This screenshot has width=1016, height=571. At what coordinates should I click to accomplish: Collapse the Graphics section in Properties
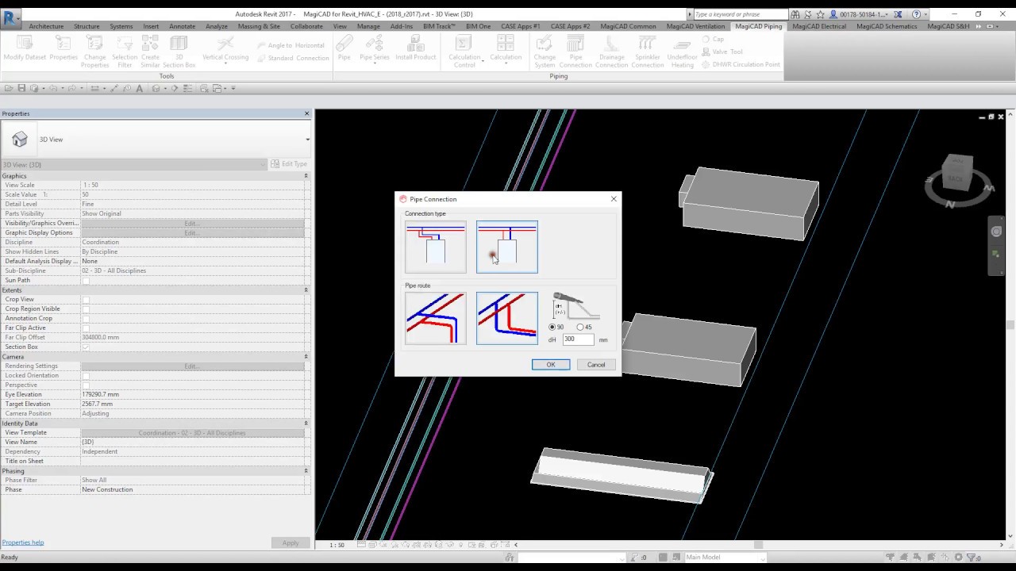pos(306,176)
